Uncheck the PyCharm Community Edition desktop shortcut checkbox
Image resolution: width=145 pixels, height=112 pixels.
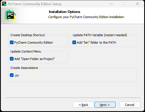coord(12,43)
